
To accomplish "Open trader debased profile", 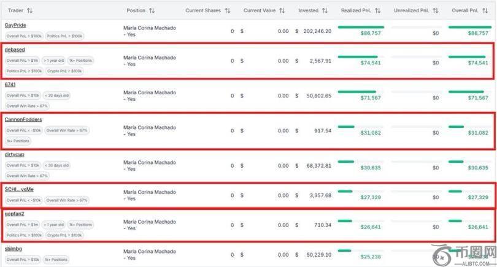I will 15,49.
